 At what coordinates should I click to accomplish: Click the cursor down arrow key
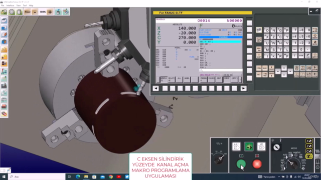[x=284, y=74]
